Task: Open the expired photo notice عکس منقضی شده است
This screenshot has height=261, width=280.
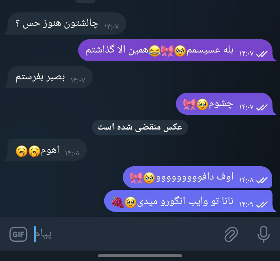Action: coord(140,127)
